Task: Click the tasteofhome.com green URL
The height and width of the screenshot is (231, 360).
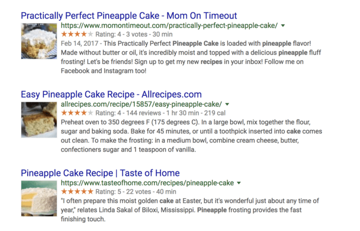Action: (147, 183)
